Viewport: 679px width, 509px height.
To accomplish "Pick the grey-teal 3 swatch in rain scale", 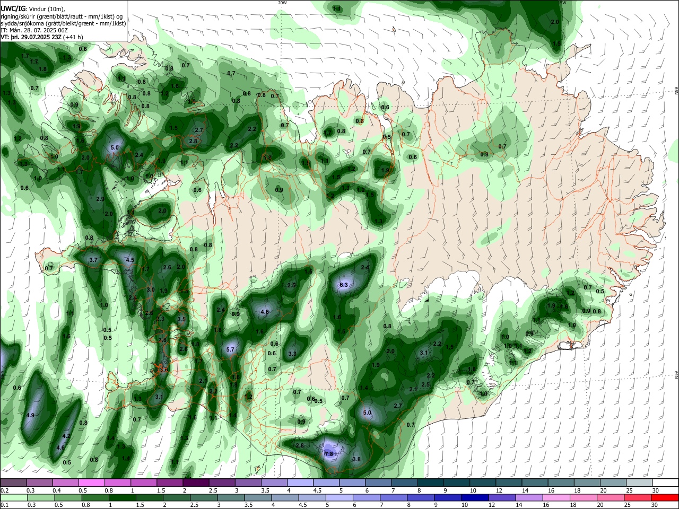I will [x=231, y=497].
